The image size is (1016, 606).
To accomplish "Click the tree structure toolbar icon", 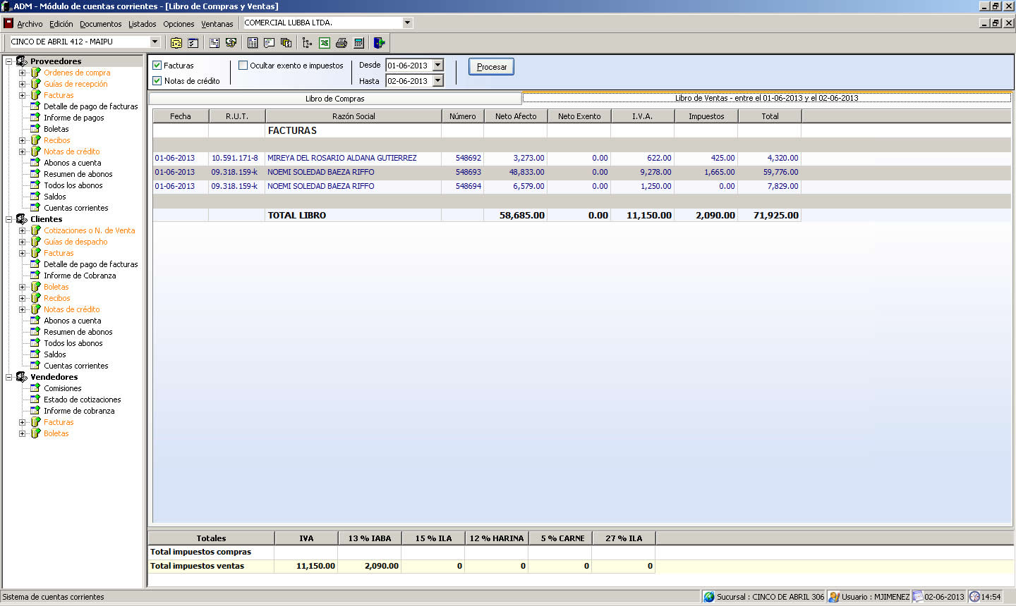I will (307, 43).
